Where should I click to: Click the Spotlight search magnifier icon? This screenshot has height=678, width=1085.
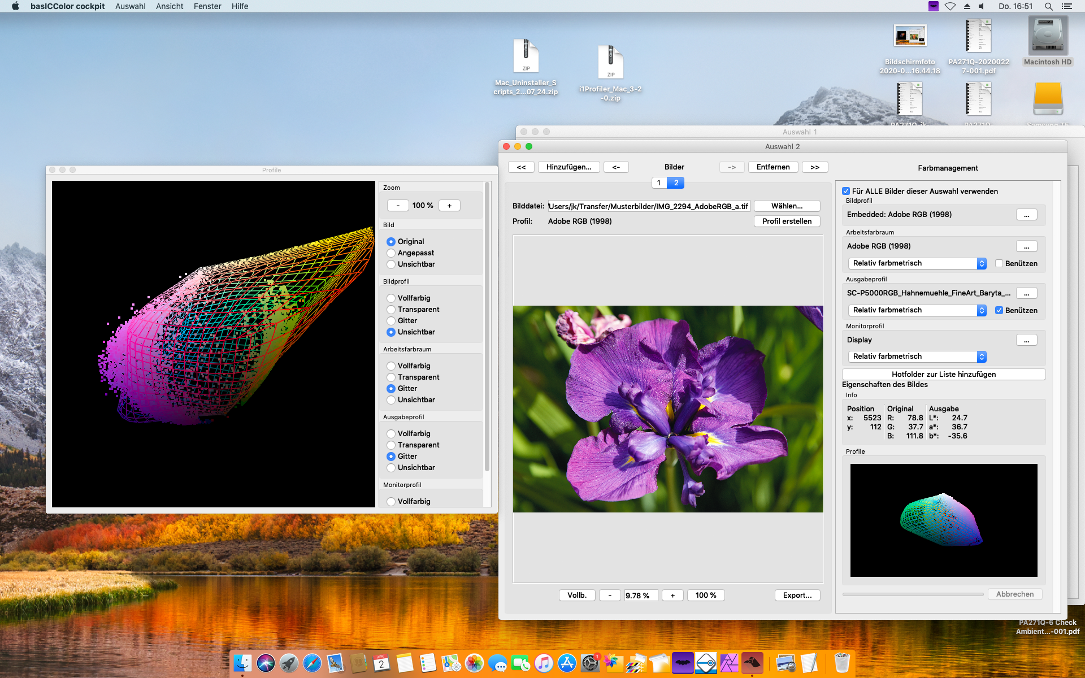(x=1048, y=6)
